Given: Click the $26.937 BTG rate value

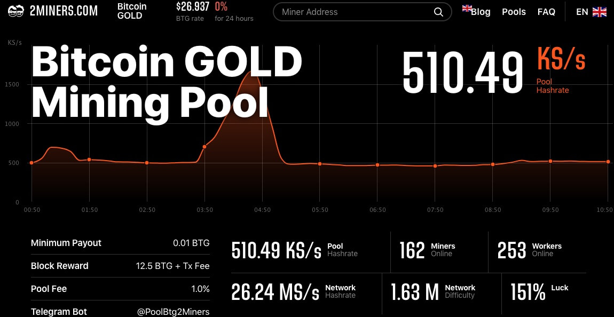Looking at the screenshot, I should coord(193,6).
